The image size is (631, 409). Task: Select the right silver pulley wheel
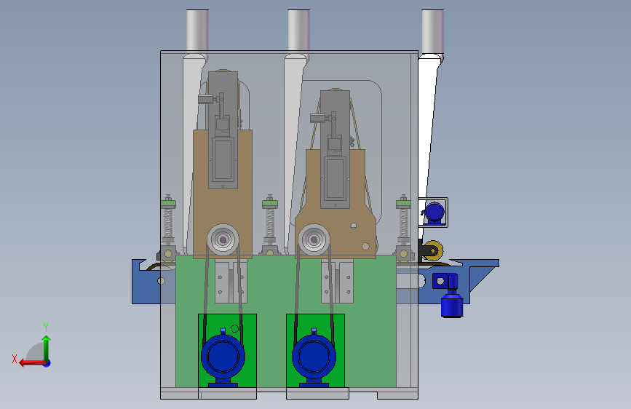[x=314, y=239]
